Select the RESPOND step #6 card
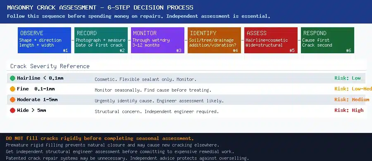The width and height of the screenshot is (372, 161). coord(327,40)
